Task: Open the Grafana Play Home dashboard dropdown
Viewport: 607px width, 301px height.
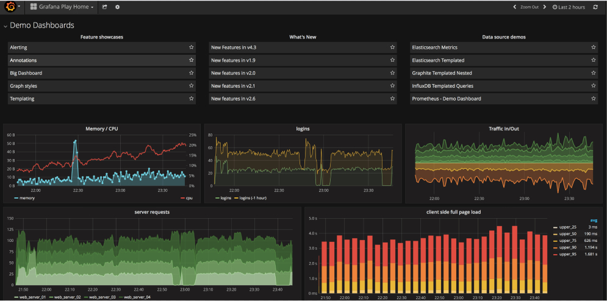Action: coord(62,7)
